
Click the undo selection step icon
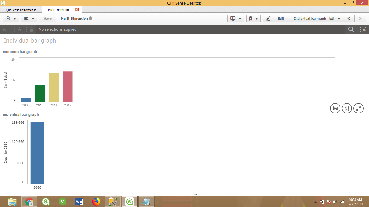coord(6,29)
